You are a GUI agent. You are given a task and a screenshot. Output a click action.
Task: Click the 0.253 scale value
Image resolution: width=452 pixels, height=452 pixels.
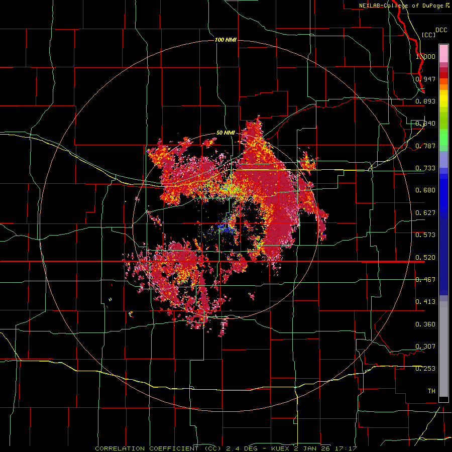(x=425, y=369)
